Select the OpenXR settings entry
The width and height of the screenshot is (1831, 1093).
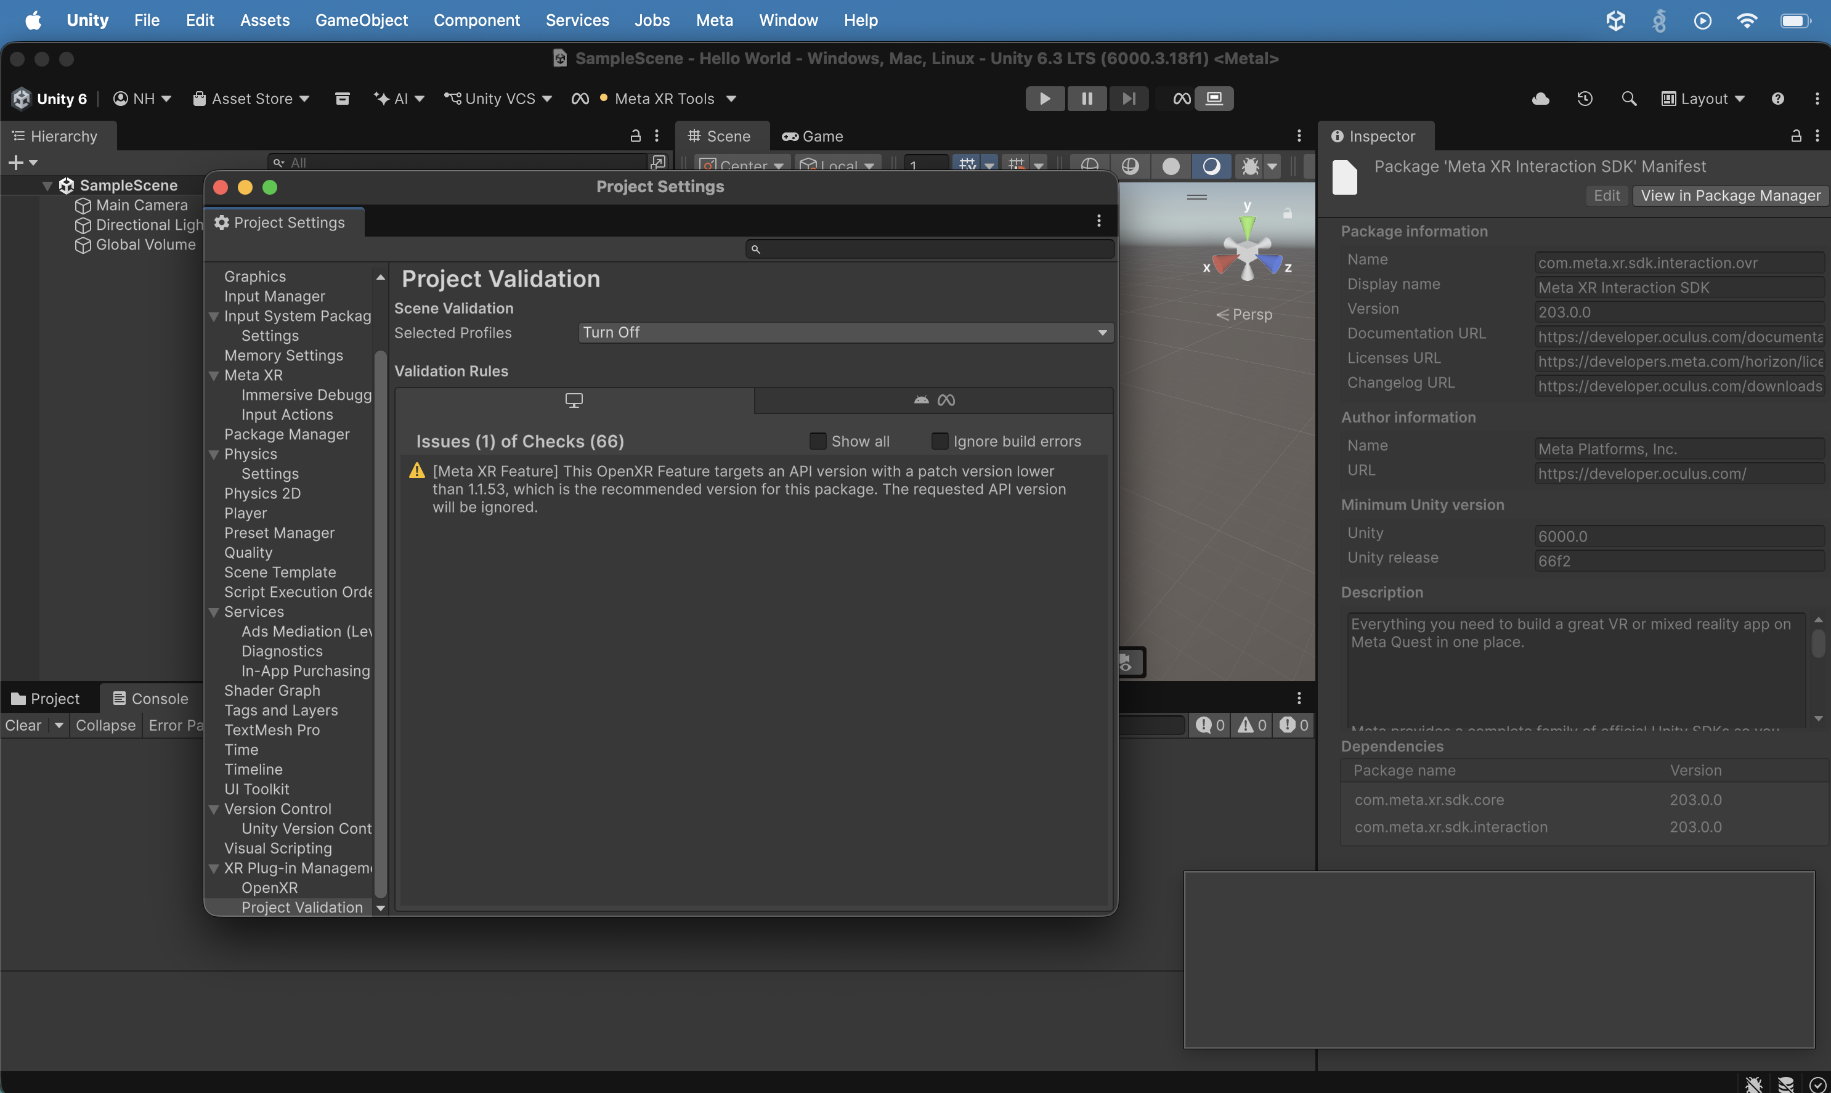click(270, 888)
